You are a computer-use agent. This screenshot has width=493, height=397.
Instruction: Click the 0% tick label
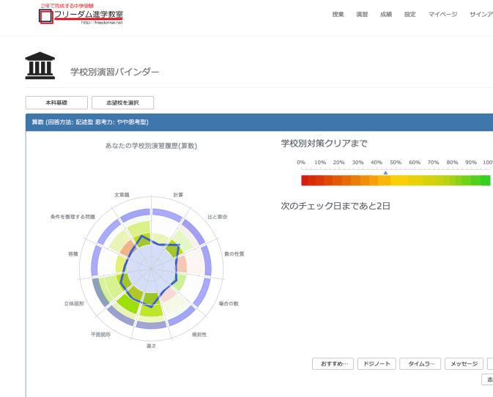point(301,163)
